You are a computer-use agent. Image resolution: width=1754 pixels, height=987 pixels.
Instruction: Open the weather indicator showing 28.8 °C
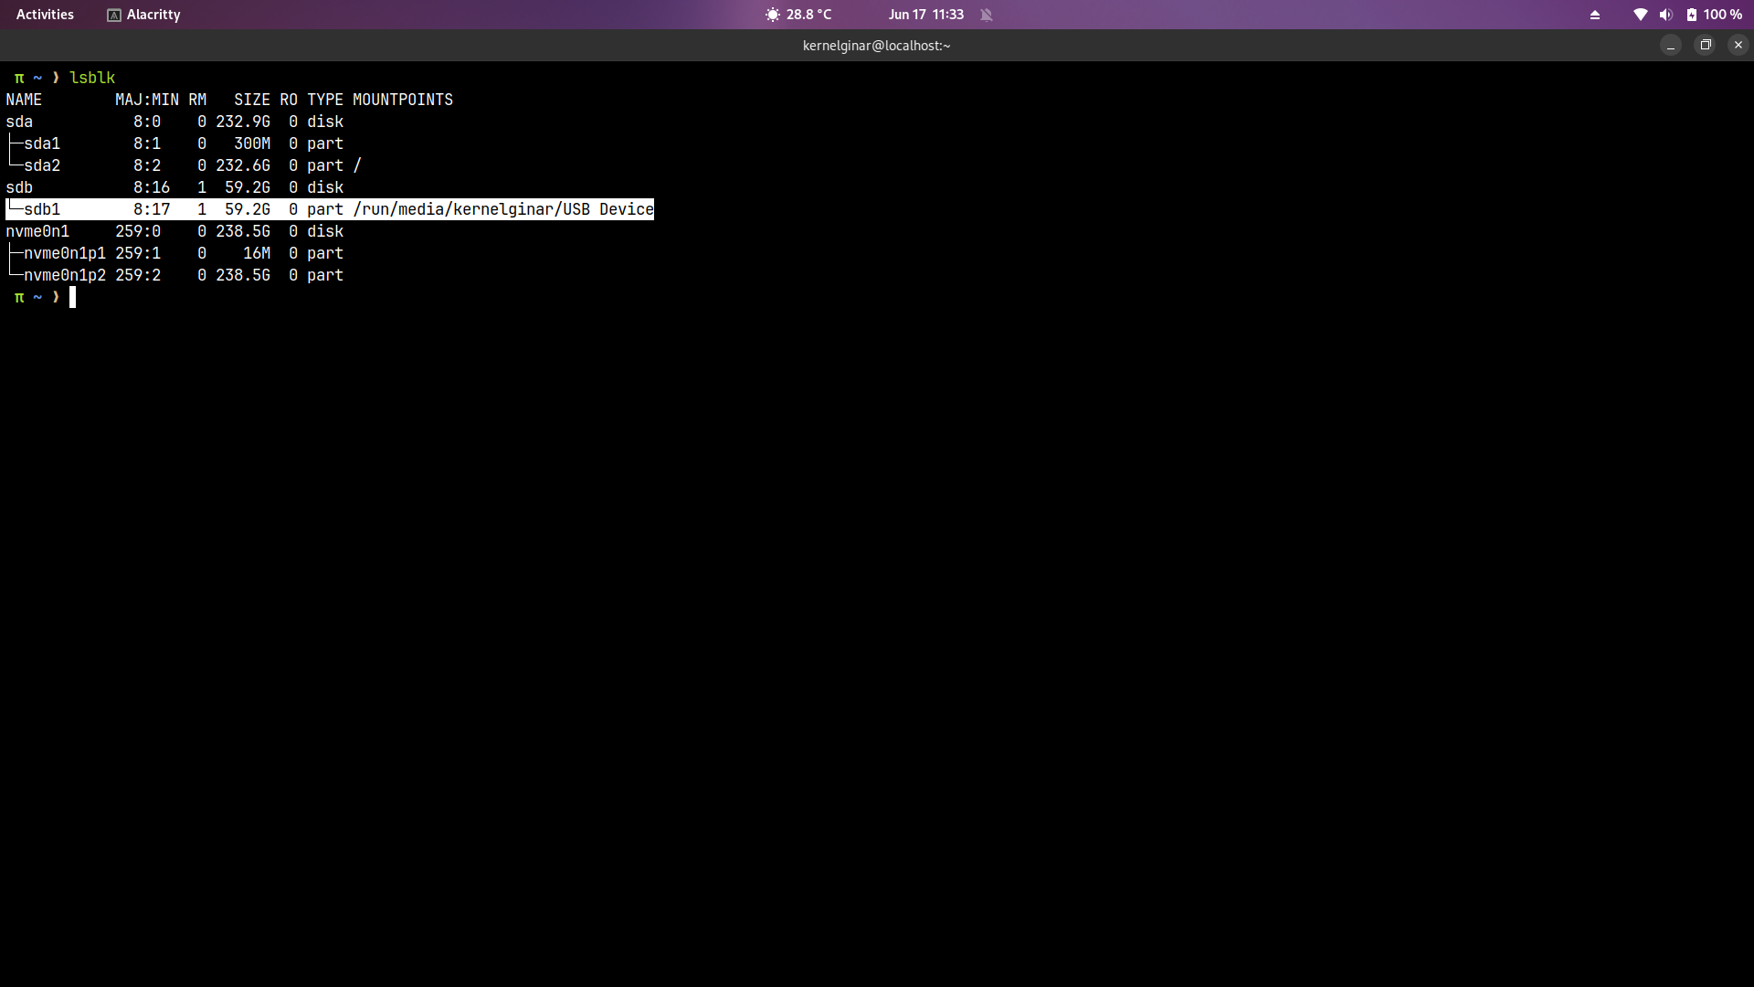coord(798,15)
